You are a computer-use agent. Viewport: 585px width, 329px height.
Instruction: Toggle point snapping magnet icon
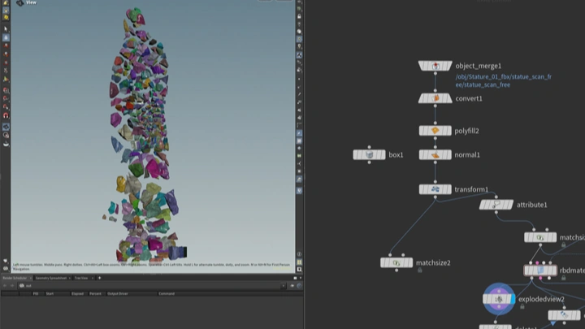coord(6,107)
